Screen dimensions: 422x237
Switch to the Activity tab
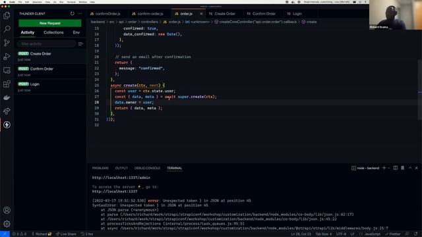pyautogui.click(x=28, y=32)
